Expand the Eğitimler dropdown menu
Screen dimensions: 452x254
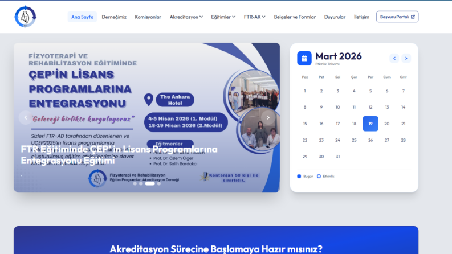223,17
